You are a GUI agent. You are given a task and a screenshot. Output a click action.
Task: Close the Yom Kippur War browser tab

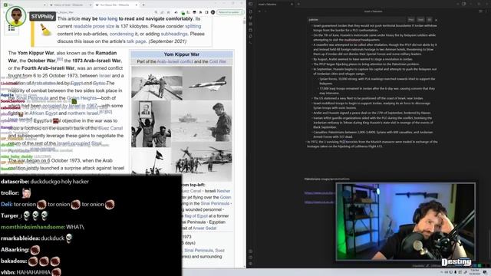137,5
